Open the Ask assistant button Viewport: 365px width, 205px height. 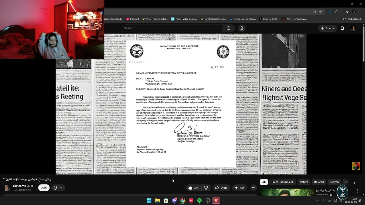point(239,188)
